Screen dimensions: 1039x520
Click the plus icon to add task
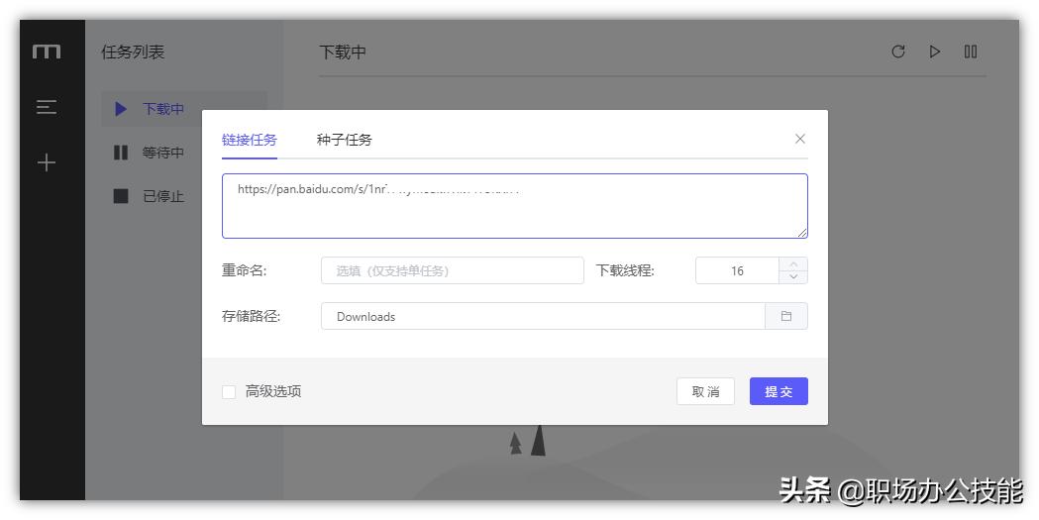coord(47,162)
